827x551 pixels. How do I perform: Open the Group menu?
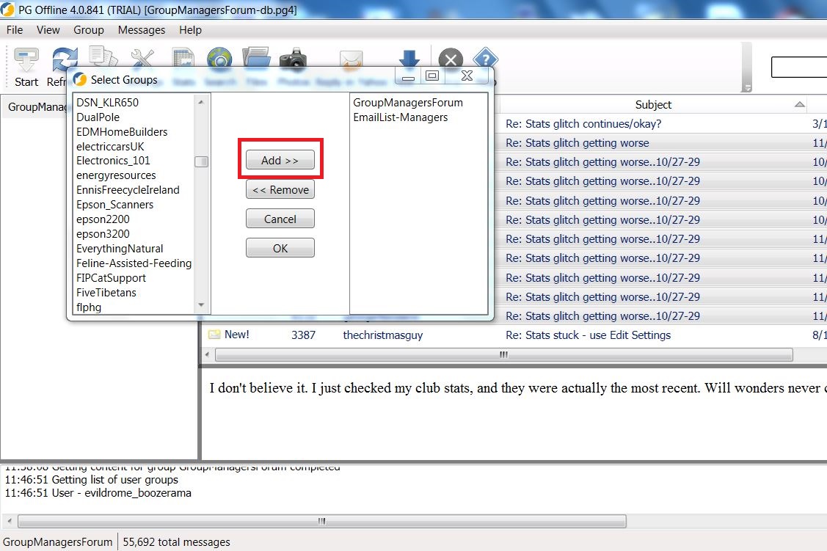tap(89, 30)
